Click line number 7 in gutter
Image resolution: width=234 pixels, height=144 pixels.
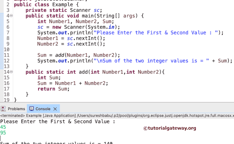point(8,32)
